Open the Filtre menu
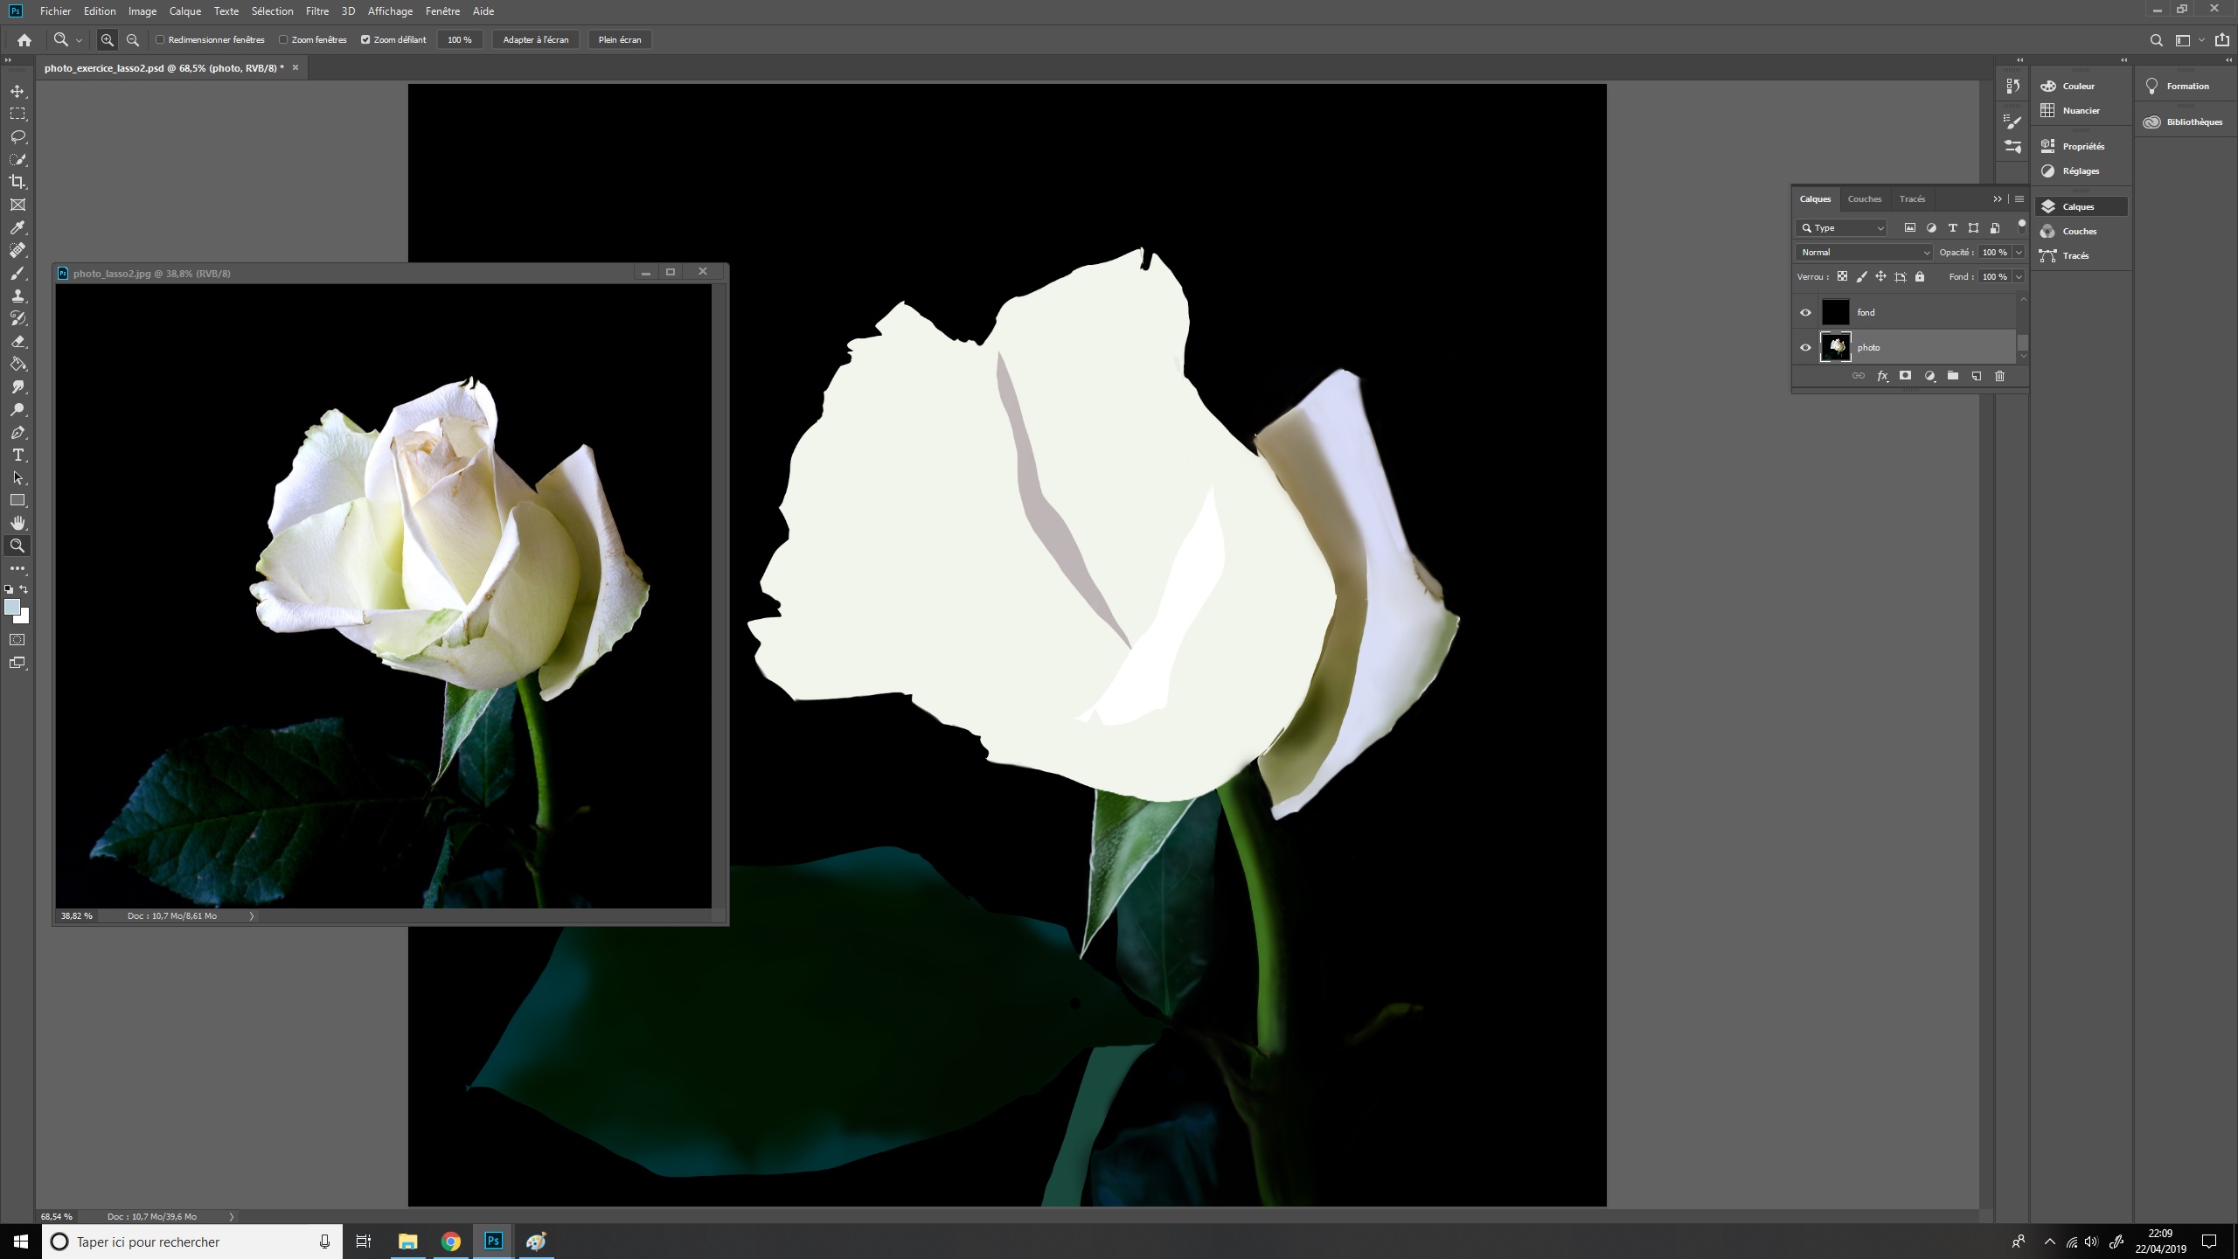 click(316, 11)
